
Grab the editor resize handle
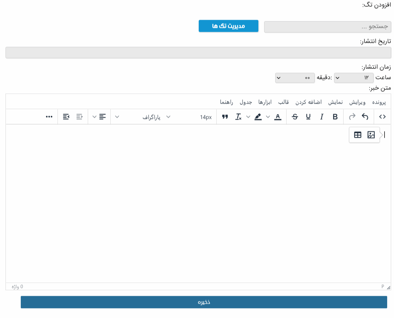(388, 288)
